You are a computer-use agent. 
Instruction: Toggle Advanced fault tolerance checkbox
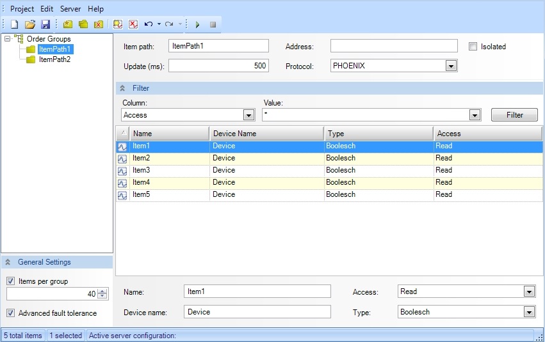click(11, 313)
